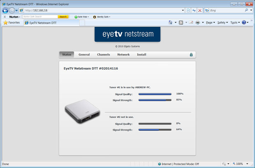Viewport: 255px width, 168px height.
Task: Click Tuner #1 Signal Quality bar
Action: point(155,94)
